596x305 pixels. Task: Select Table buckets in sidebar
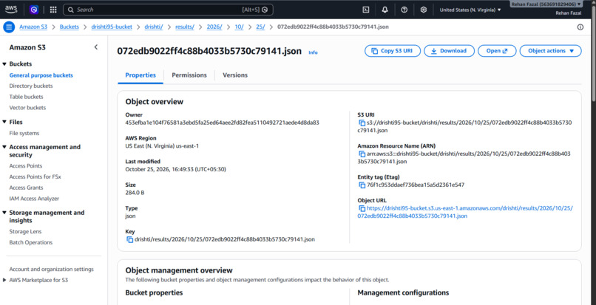point(26,97)
